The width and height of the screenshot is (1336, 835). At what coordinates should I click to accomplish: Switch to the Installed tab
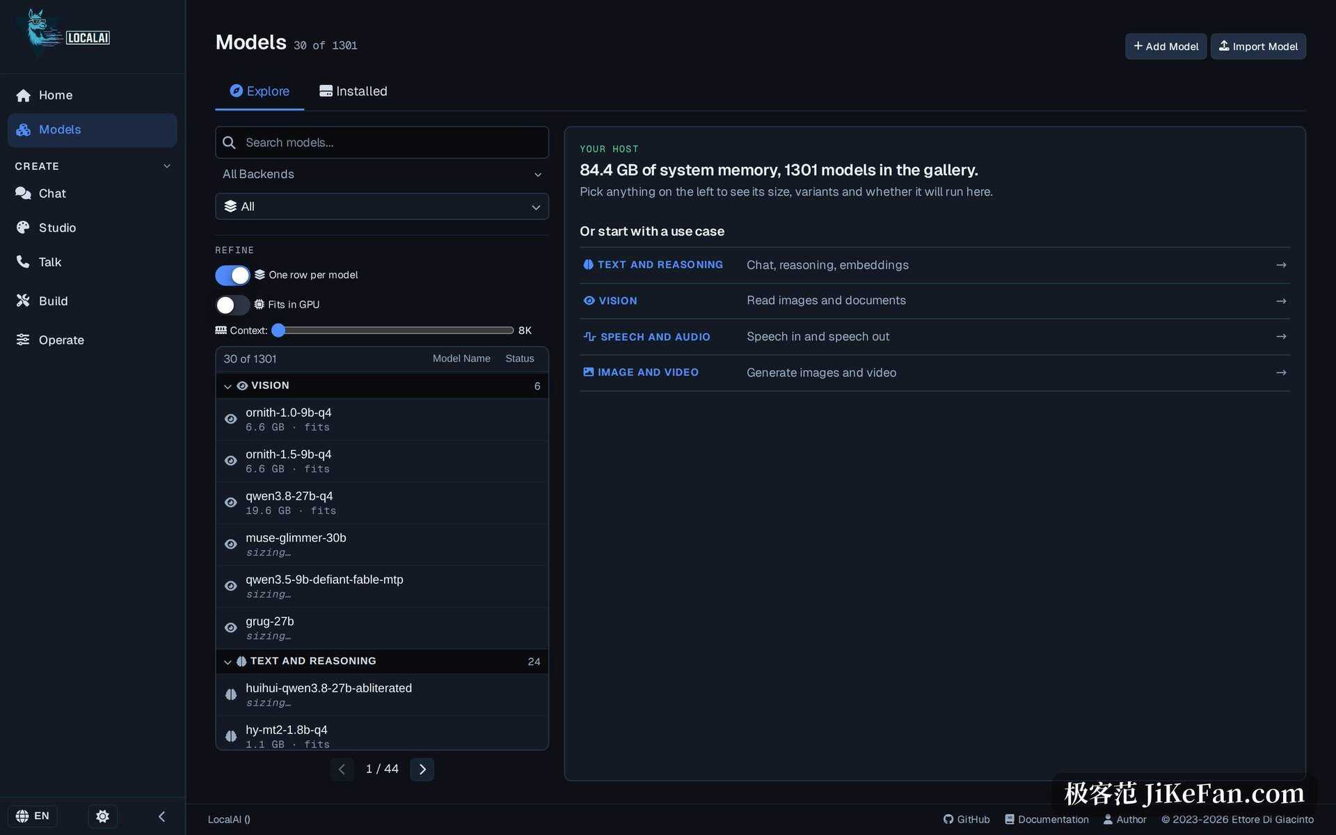pyautogui.click(x=353, y=91)
